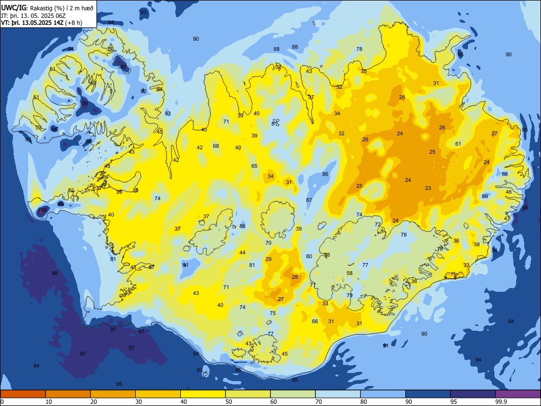The height and width of the screenshot is (406, 541).
Task: Click the value 53 in the southwest Westfjords
Action: coord(38,127)
